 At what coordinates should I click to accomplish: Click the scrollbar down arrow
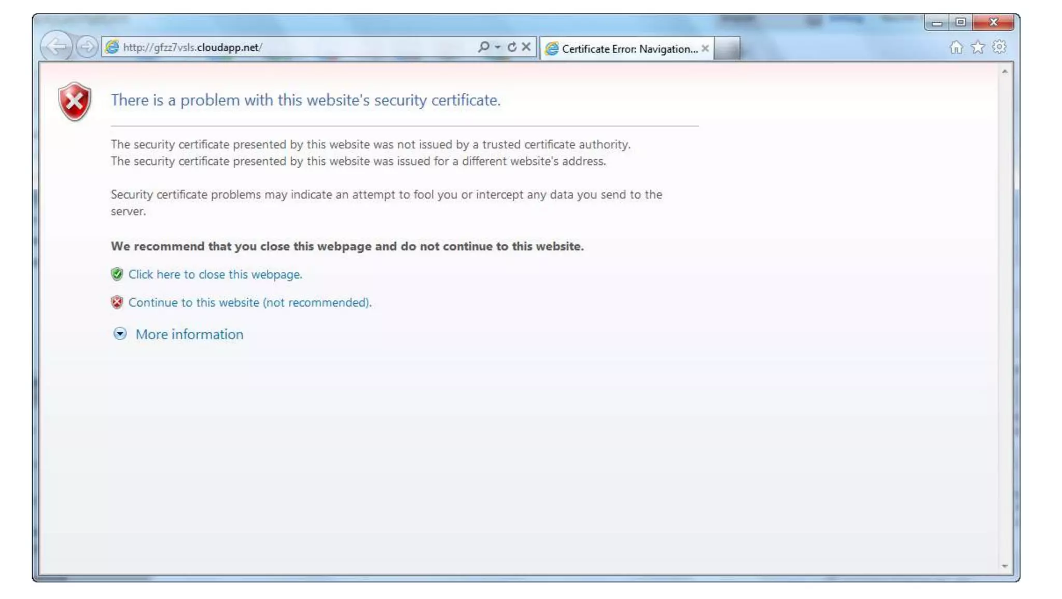(x=1004, y=566)
